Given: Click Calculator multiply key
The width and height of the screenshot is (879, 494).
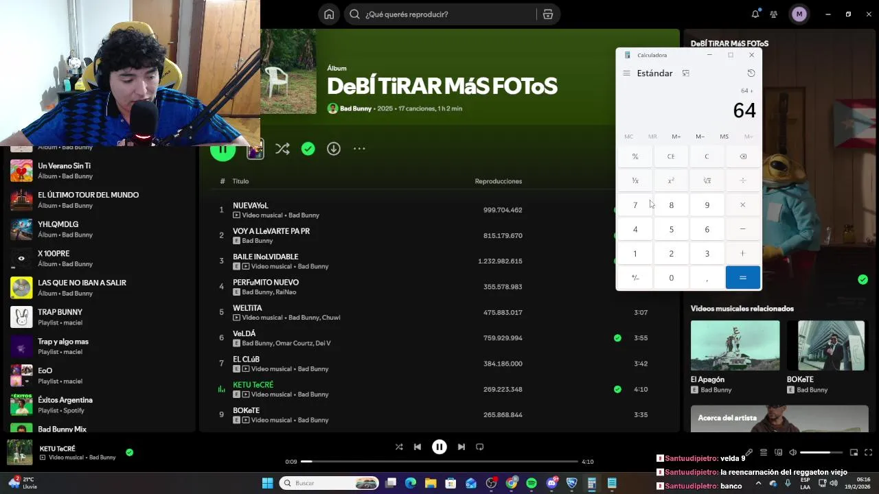Looking at the screenshot, I should tap(742, 204).
